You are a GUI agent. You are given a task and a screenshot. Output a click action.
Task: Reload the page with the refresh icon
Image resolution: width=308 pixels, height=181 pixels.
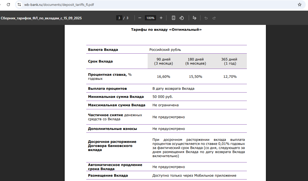[x=8, y=5]
